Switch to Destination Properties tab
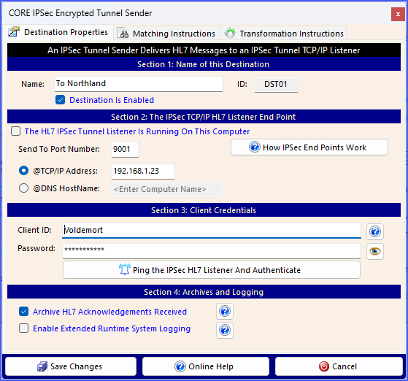This screenshot has height=381, width=408. click(58, 32)
